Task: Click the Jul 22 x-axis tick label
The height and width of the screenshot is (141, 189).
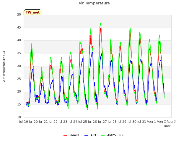Action: pos(53,122)
